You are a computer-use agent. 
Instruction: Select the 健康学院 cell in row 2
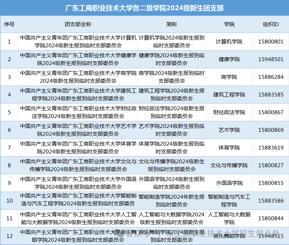(x=229, y=59)
